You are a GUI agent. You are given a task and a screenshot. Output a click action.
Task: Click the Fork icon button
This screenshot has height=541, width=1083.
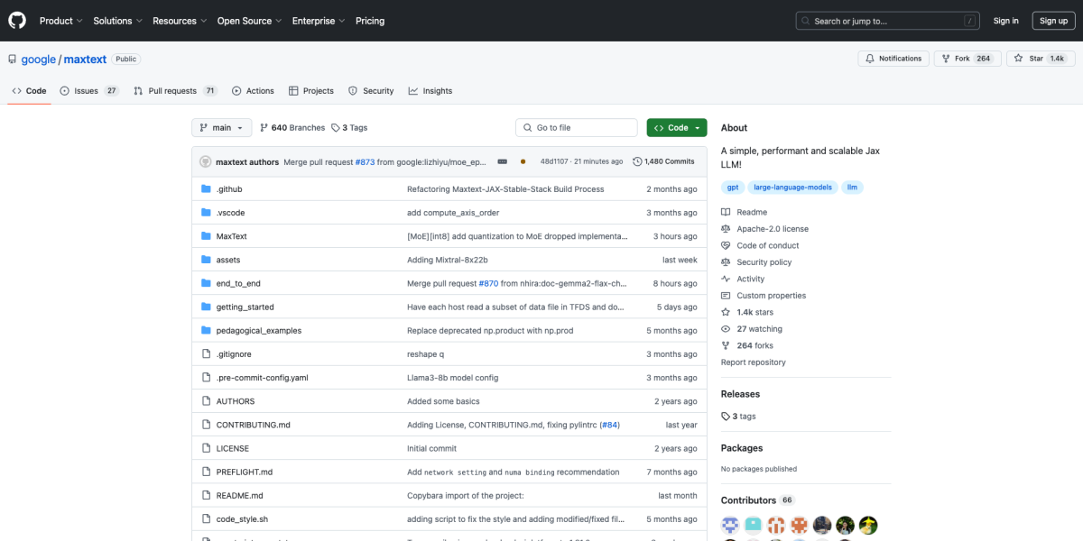click(x=945, y=59)
